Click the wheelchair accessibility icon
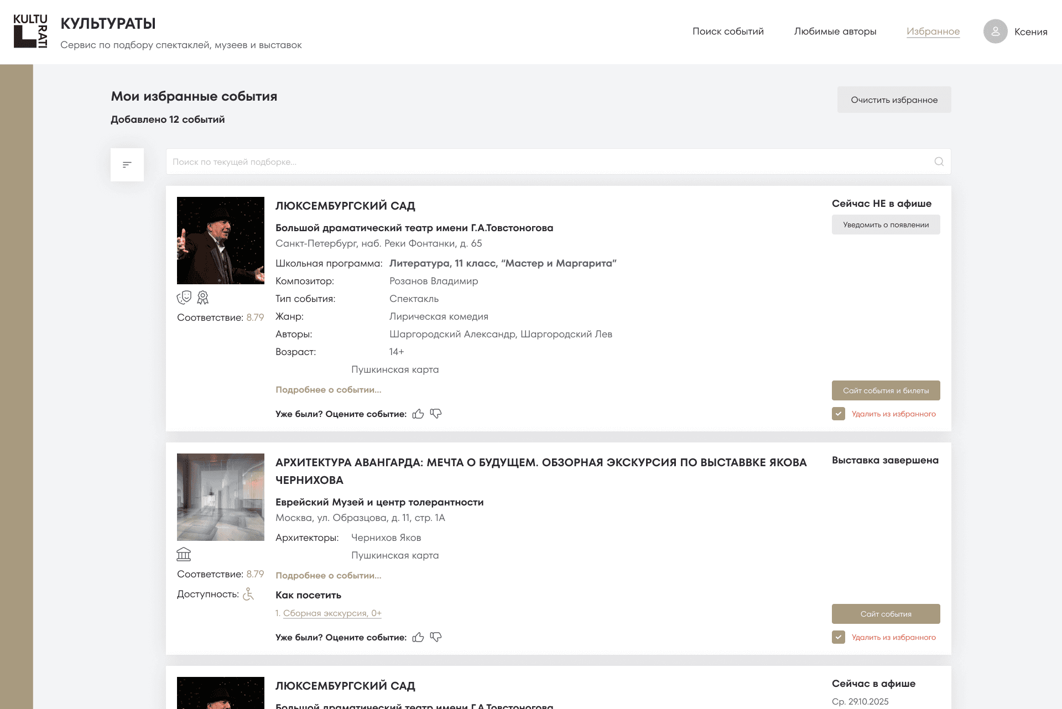1062x709 pixels. tap(248, 594)
